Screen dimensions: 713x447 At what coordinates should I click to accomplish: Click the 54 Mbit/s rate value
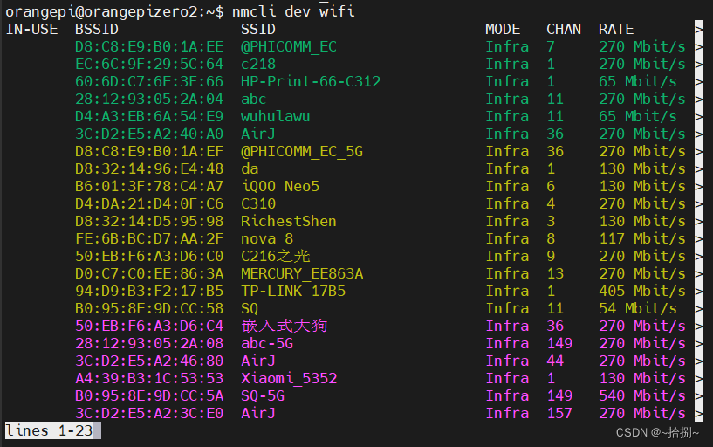click(x=638, y=309)
